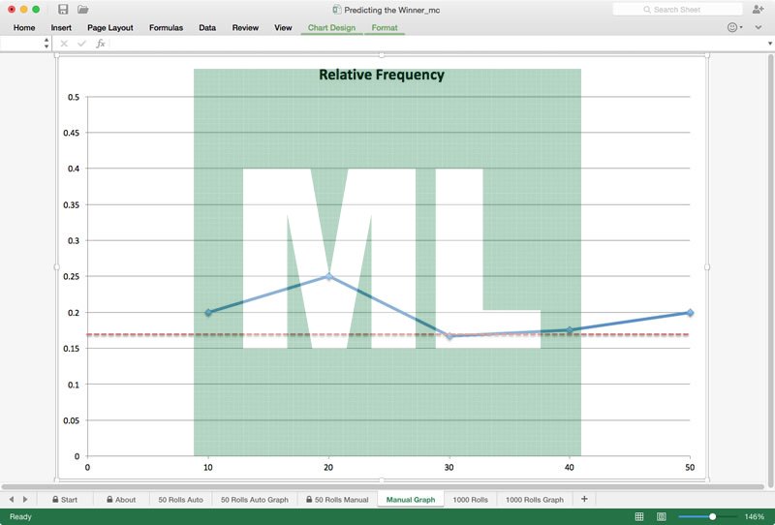775x525 pixels.
Task: Switch to Page Layout view icon in status bar
Action: (x=661, y=517)
